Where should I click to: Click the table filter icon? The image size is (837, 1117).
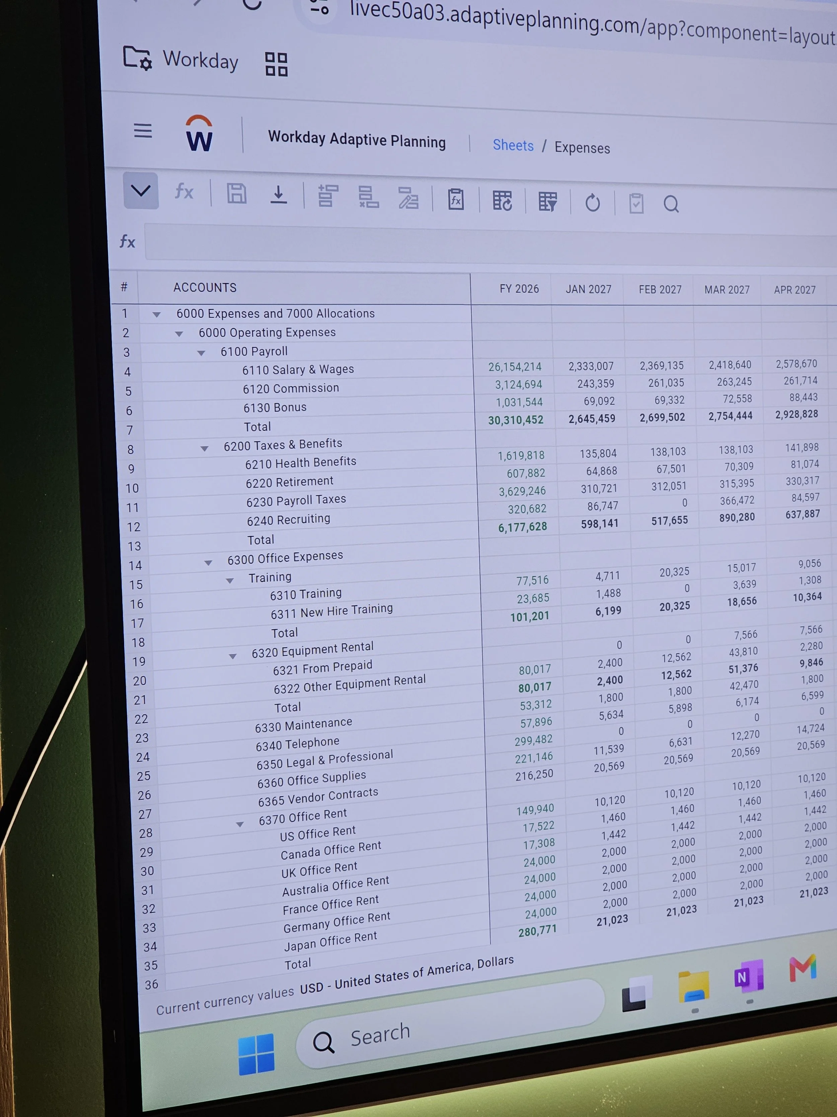[x=548, y=201]
